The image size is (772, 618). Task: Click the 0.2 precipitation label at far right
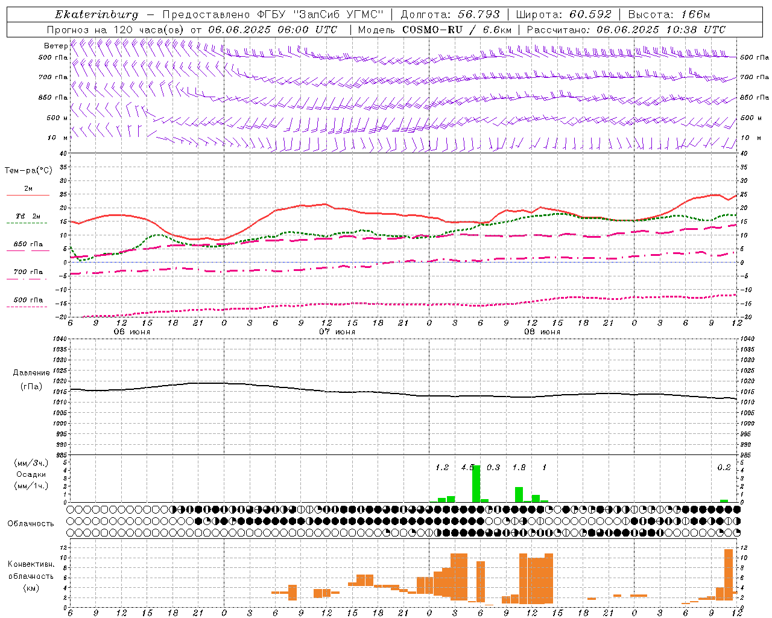(724, 467)
